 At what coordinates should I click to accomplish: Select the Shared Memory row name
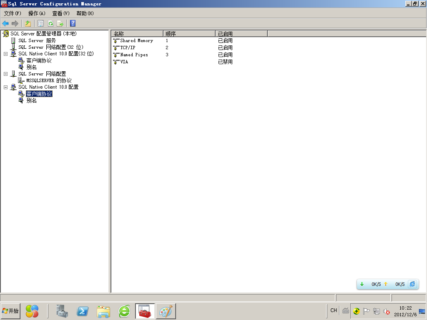click(x=137, y=41)
